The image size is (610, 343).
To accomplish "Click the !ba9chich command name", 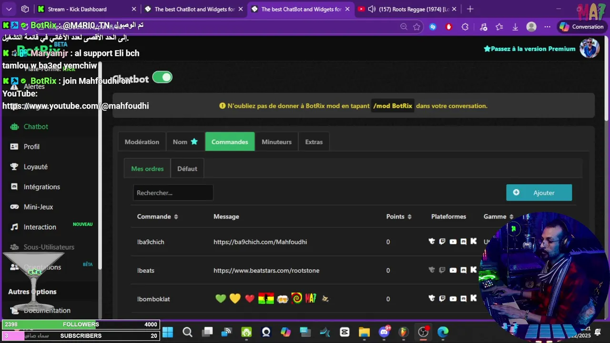I will [x=151, y=242].
